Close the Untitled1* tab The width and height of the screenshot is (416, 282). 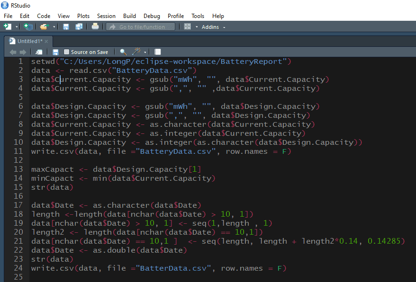[46, 41]
